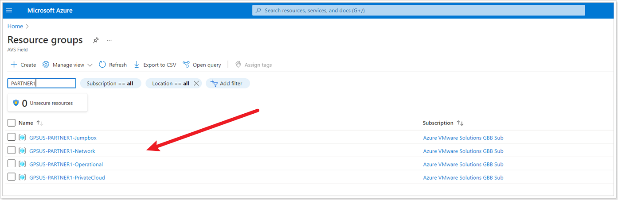Click the search magnifier icon
Screen dimensions: 618x200
[258, 10]
